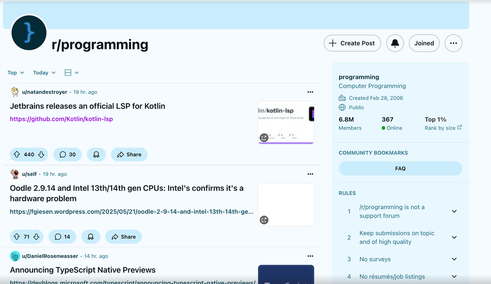Open the u/self profile link
491x284 pixels.
tap(29, 174)
